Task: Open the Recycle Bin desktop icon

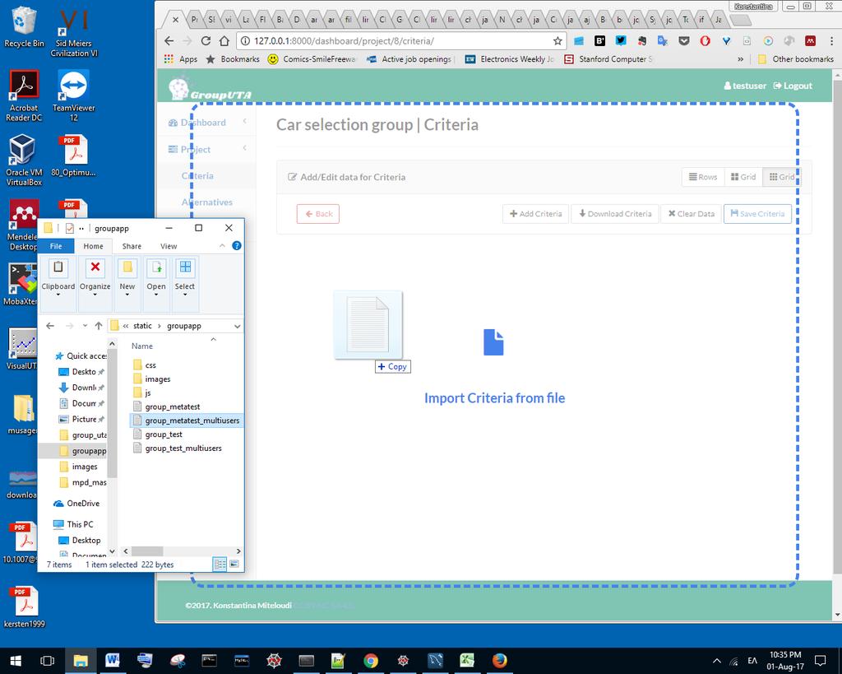Action: point(24,27)
